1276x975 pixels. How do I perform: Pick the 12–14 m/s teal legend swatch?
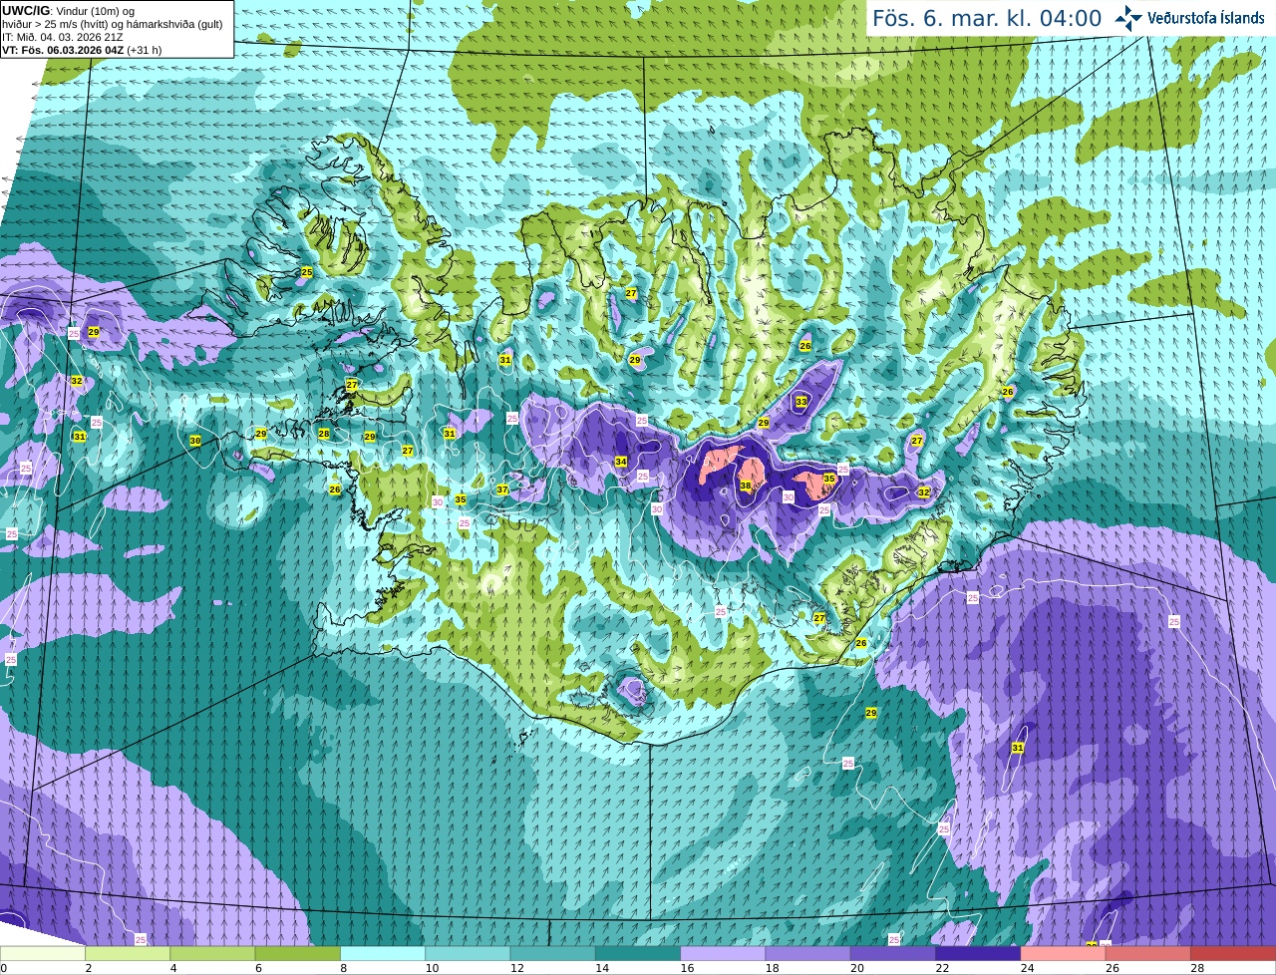tap(553, 953)
